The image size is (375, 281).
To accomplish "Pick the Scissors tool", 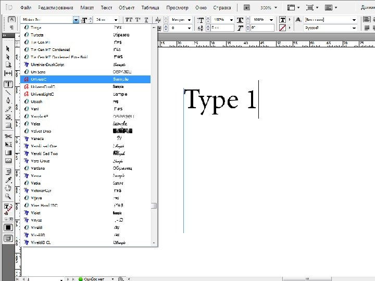I will (x=8, y=136).
